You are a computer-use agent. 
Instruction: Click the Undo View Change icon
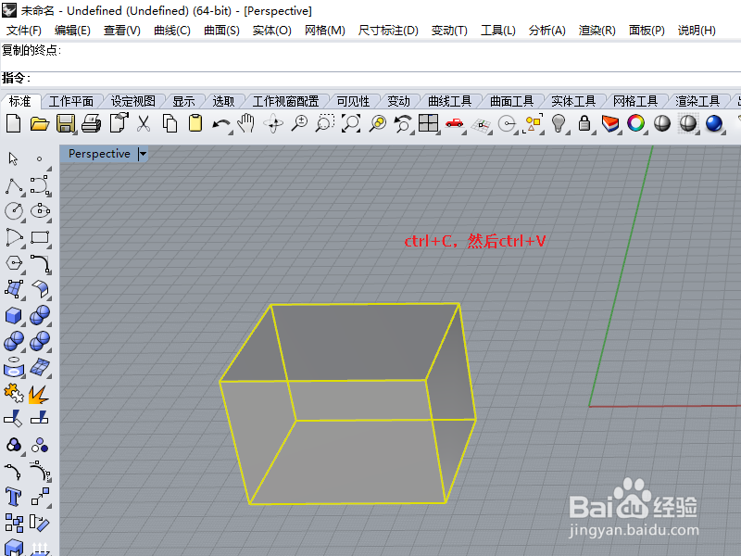(403, 124)
